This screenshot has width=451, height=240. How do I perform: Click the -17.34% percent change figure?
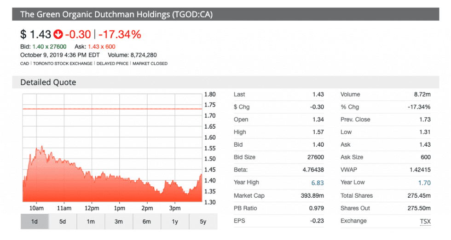point(120,34)
